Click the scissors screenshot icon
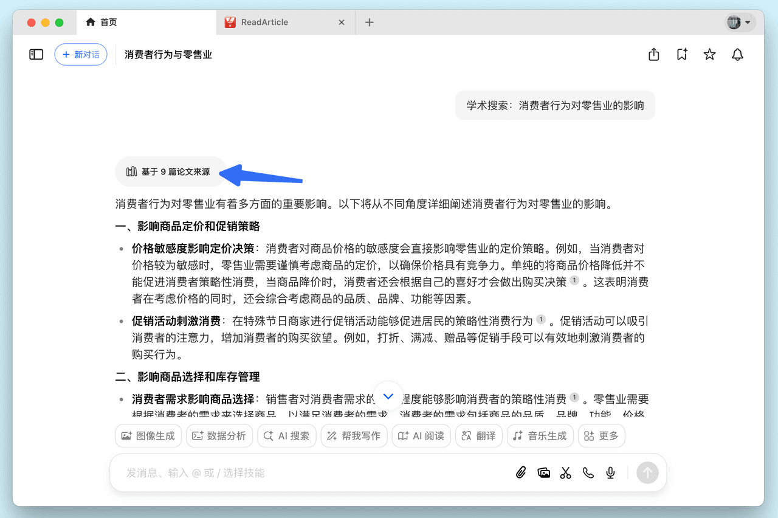The image size is (778, 518). (x=566, y=473)
